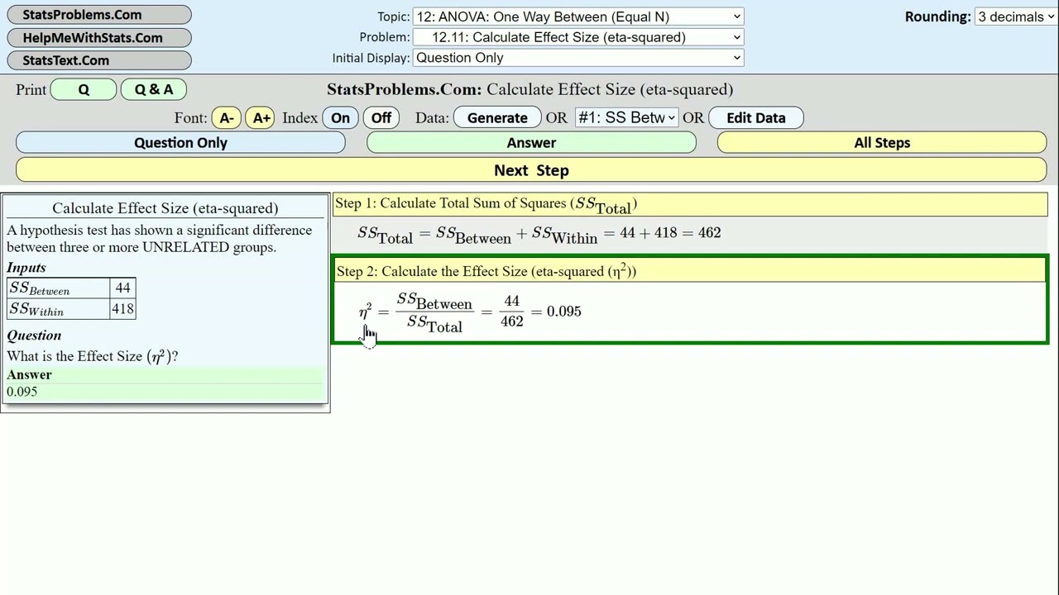Click the 'What is the Effect Size' question text
Image resolution: width=1059 pixels, height=595 pixels.
pos(93,356)
